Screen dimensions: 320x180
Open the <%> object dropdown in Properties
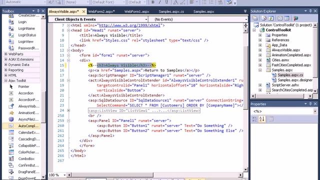[315, 111]
